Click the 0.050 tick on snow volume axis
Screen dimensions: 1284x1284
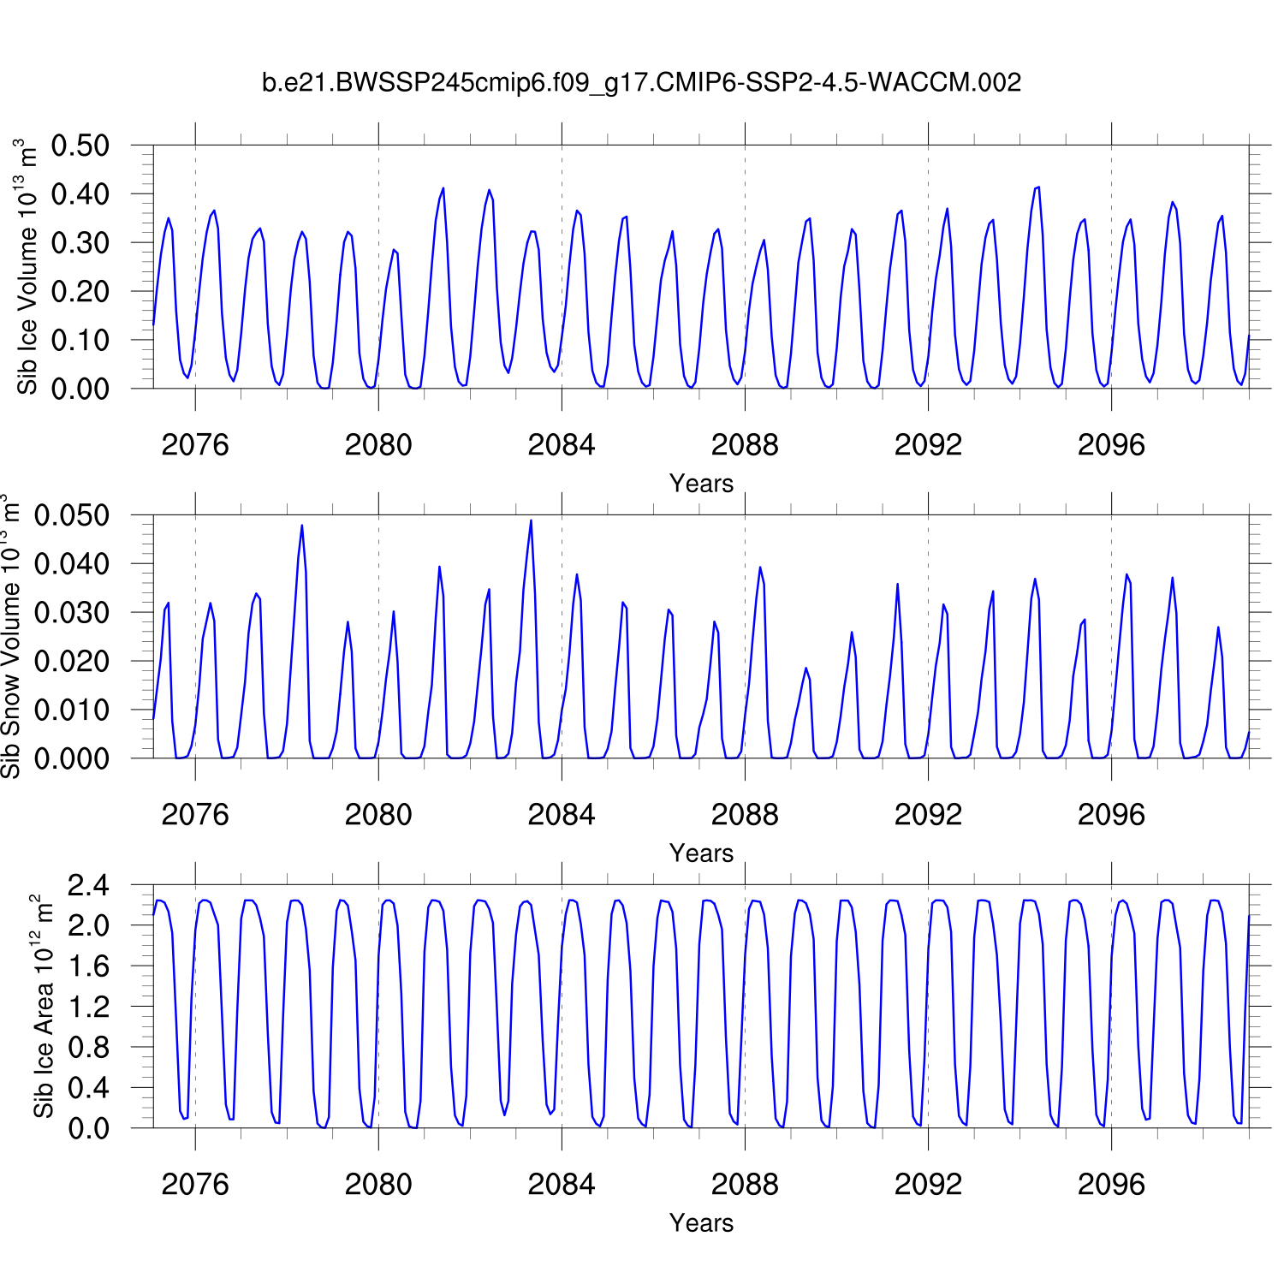tap(72, 515)
